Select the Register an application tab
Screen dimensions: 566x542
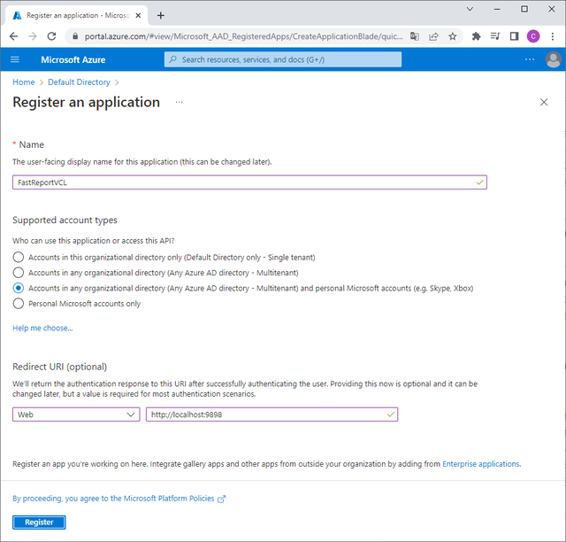pyautogui.click(x=77, y=16)
